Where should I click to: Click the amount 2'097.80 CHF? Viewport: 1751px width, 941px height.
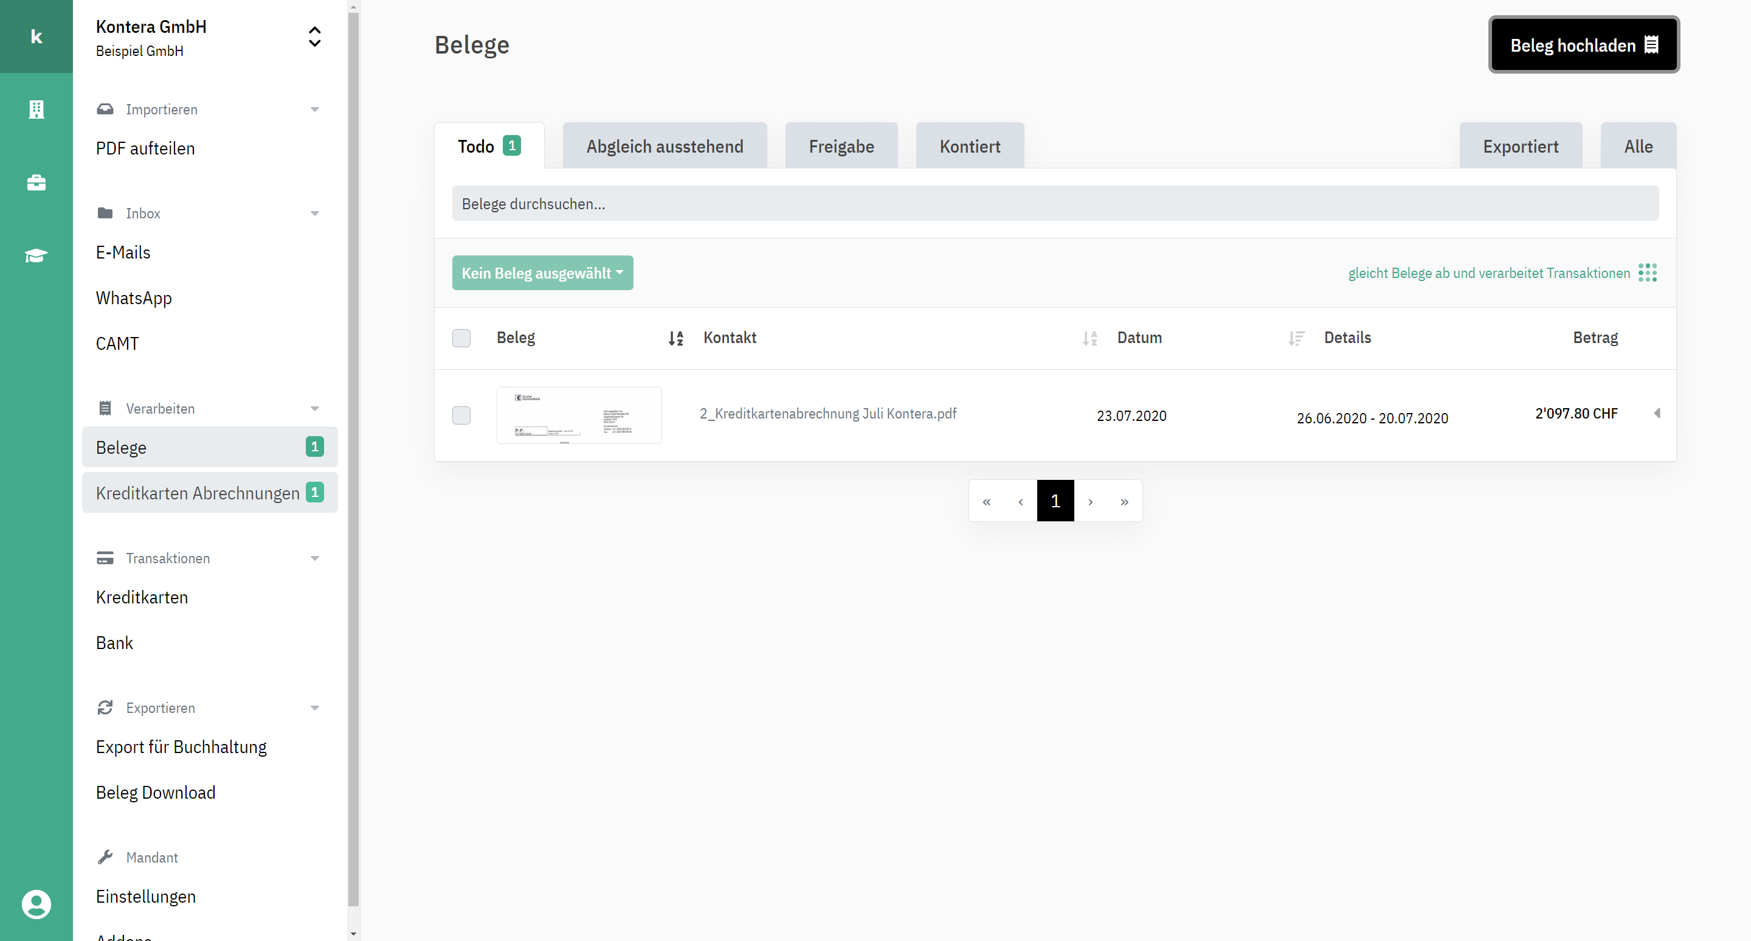point(1577,414)
